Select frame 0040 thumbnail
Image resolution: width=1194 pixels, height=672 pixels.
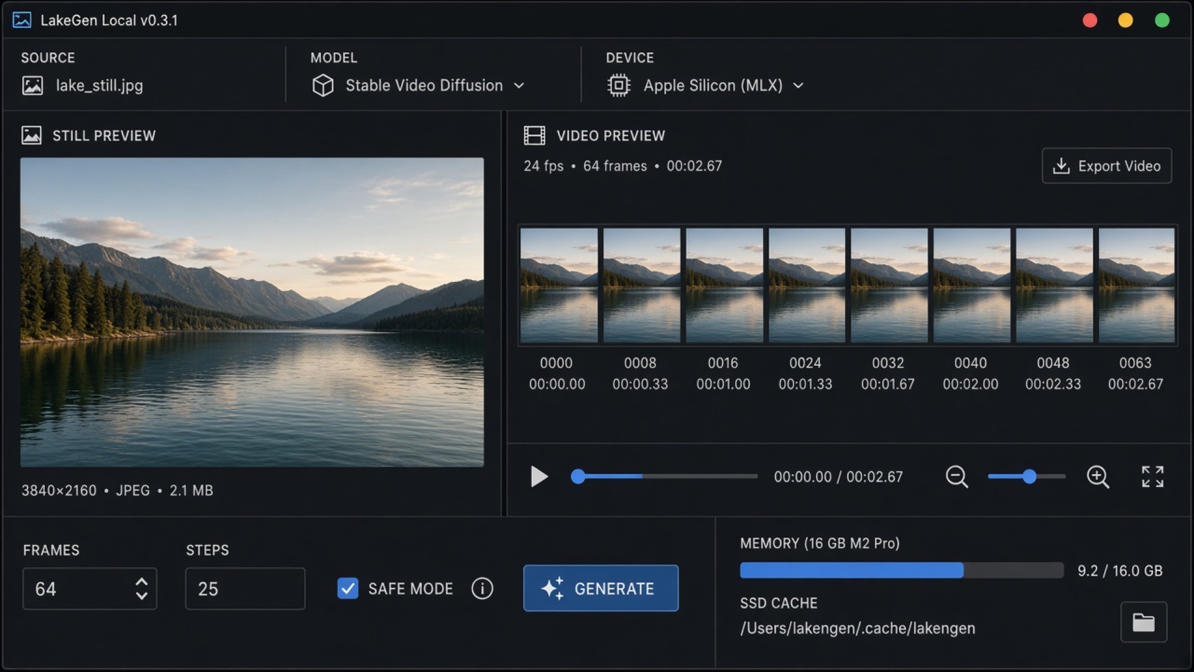coord(972,285)
